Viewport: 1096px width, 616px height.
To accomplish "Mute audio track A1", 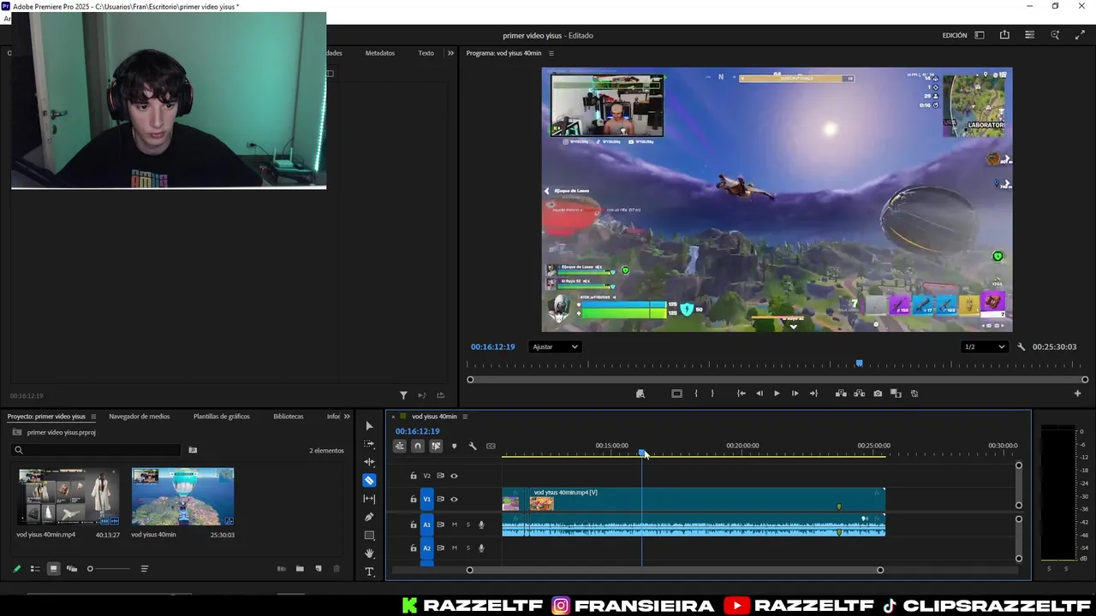I will (454, 524).
